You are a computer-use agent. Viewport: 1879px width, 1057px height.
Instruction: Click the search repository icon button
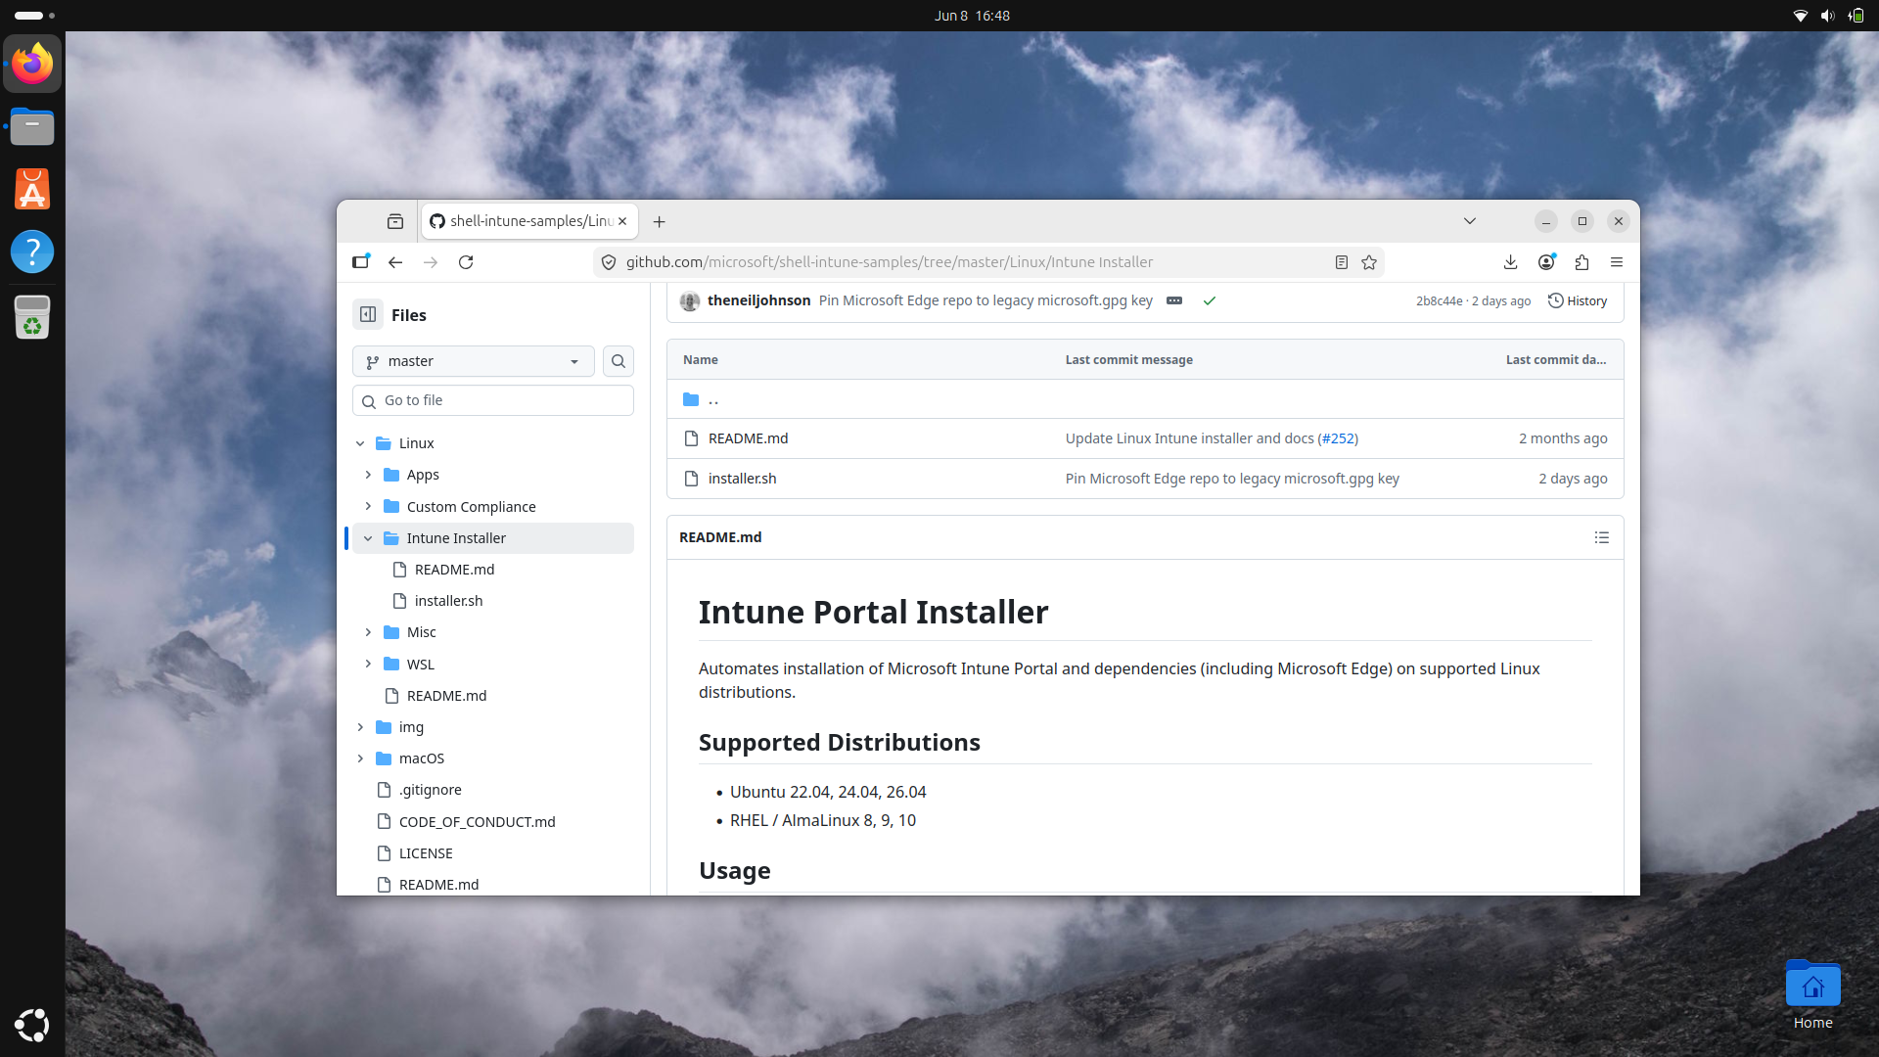pyautogui.click(x=619, y=361)
